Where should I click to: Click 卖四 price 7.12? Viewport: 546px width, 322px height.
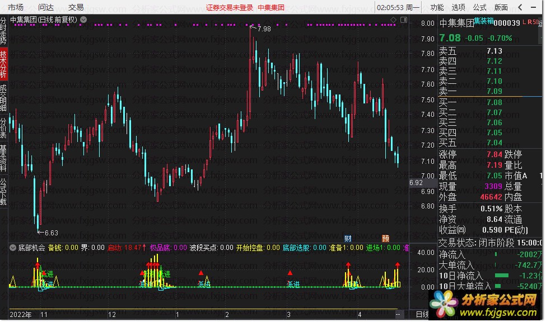pyautogui.click(x=494, y=61)
